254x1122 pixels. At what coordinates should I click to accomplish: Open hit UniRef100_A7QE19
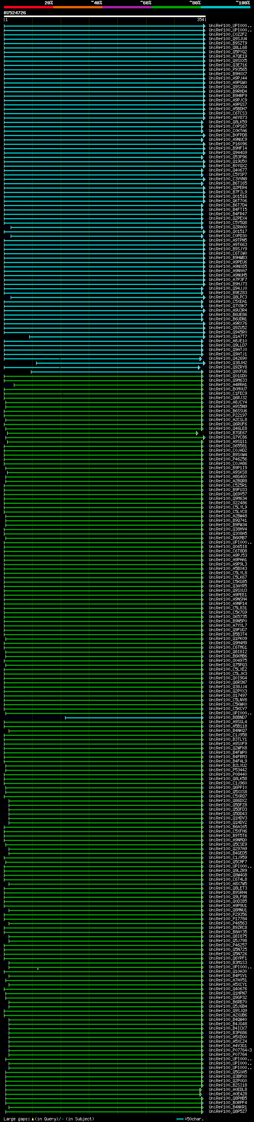(227, 56)
